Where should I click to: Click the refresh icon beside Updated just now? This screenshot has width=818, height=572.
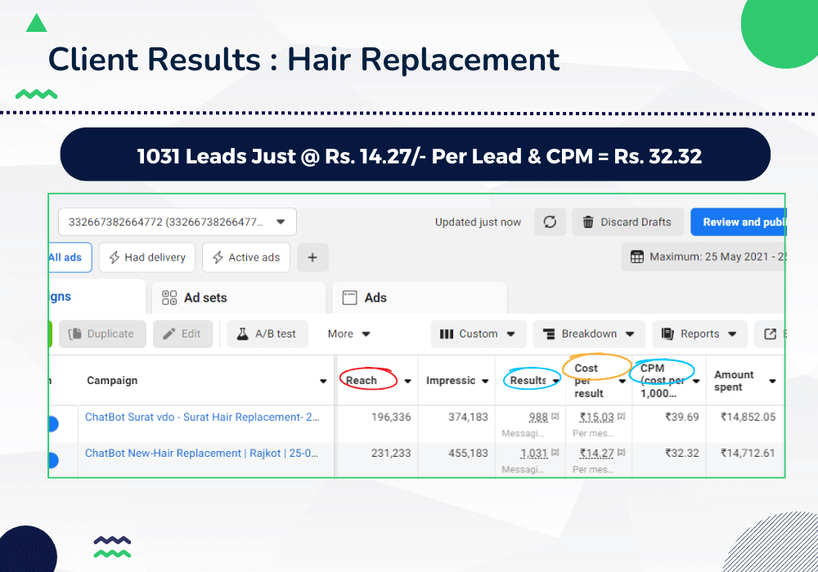click(x=551, y=222)
